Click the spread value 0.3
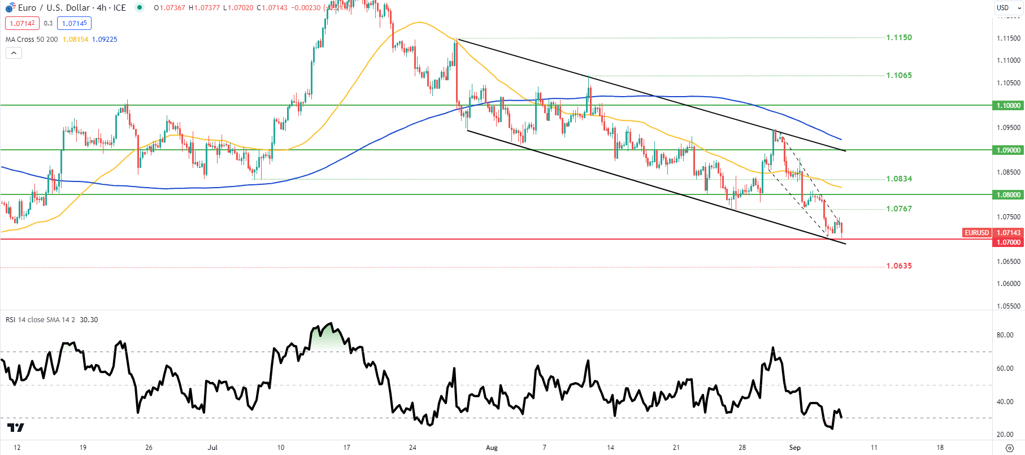 [x=48, y=23]
